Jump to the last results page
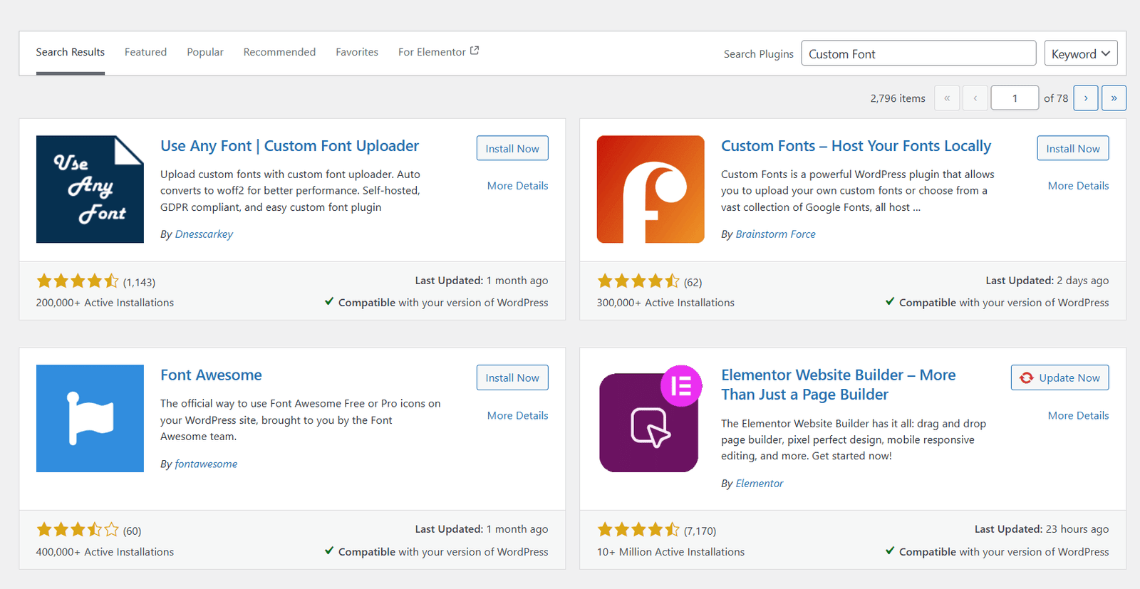Image resolution: width=1140 pixels, height=589 pixels. (1113, 98)
